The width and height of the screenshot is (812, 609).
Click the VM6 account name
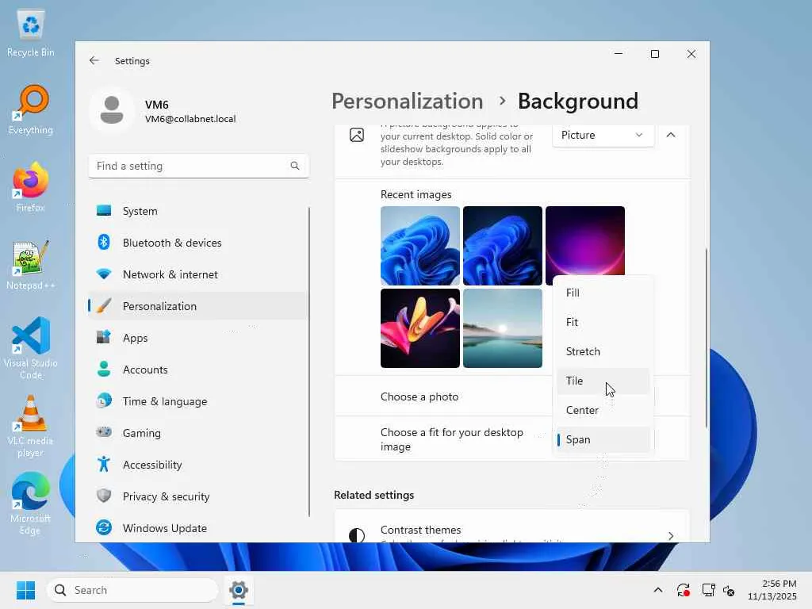tap(156, 105)
